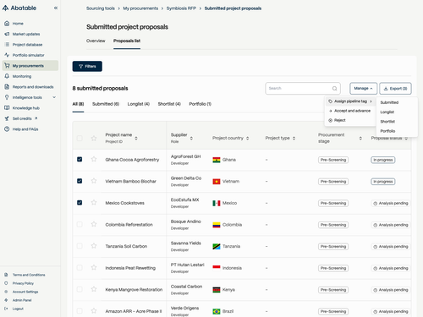Check Amazon ARR Acre Phase II checkbox
This screenshot has height=317, width=423.
point(80,311)
